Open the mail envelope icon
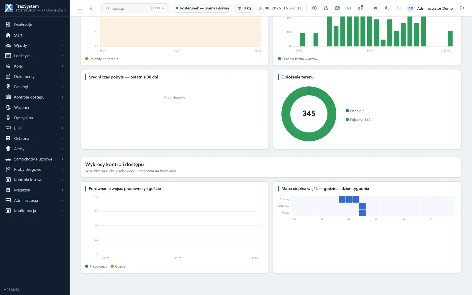This screenshot has width=472, height=295. [x=337, y=8]
